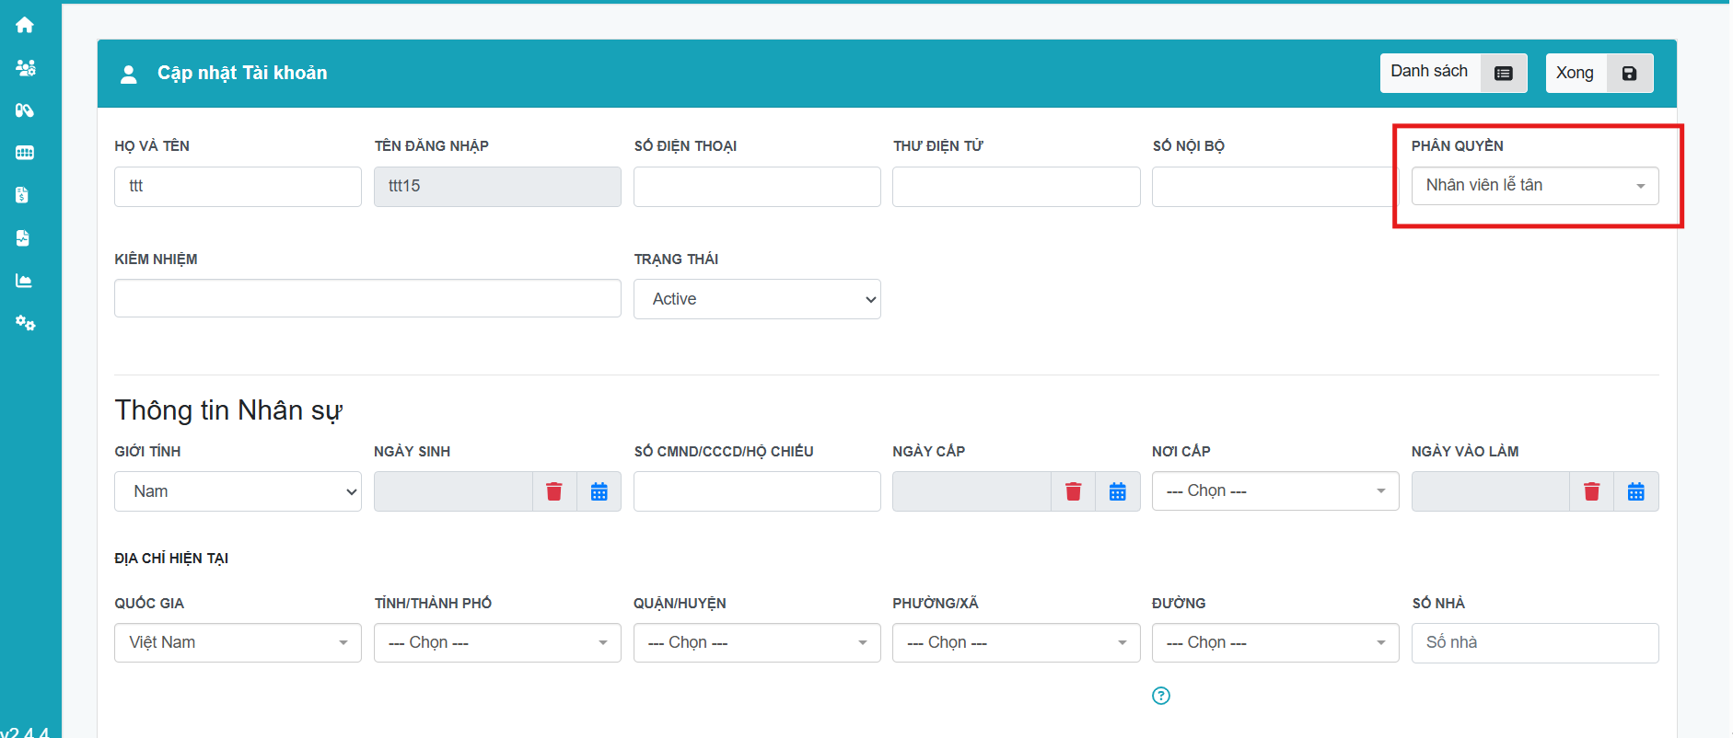The width and height of the screenshot is (1733, 738).
Task: Click the Họ và tên input field
Action: [x=238, y=187]
